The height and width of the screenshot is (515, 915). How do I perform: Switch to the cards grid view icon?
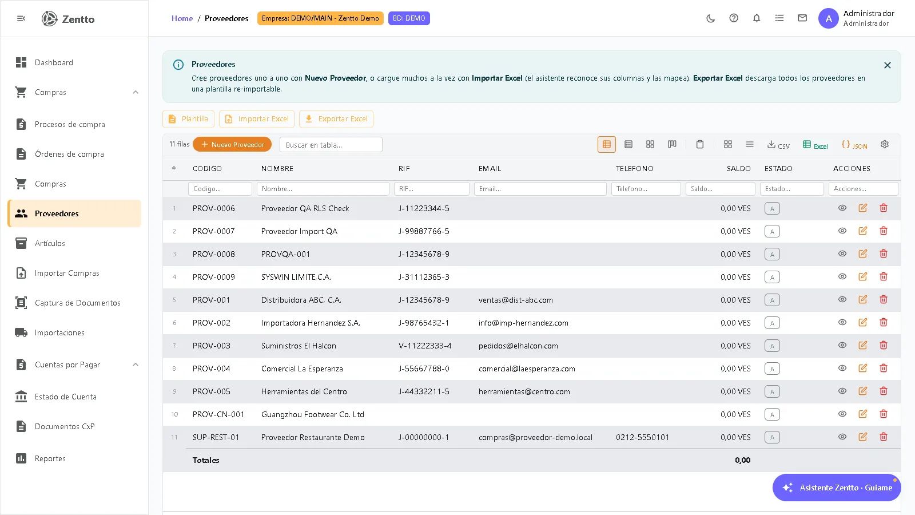click(x=650, y=145)
